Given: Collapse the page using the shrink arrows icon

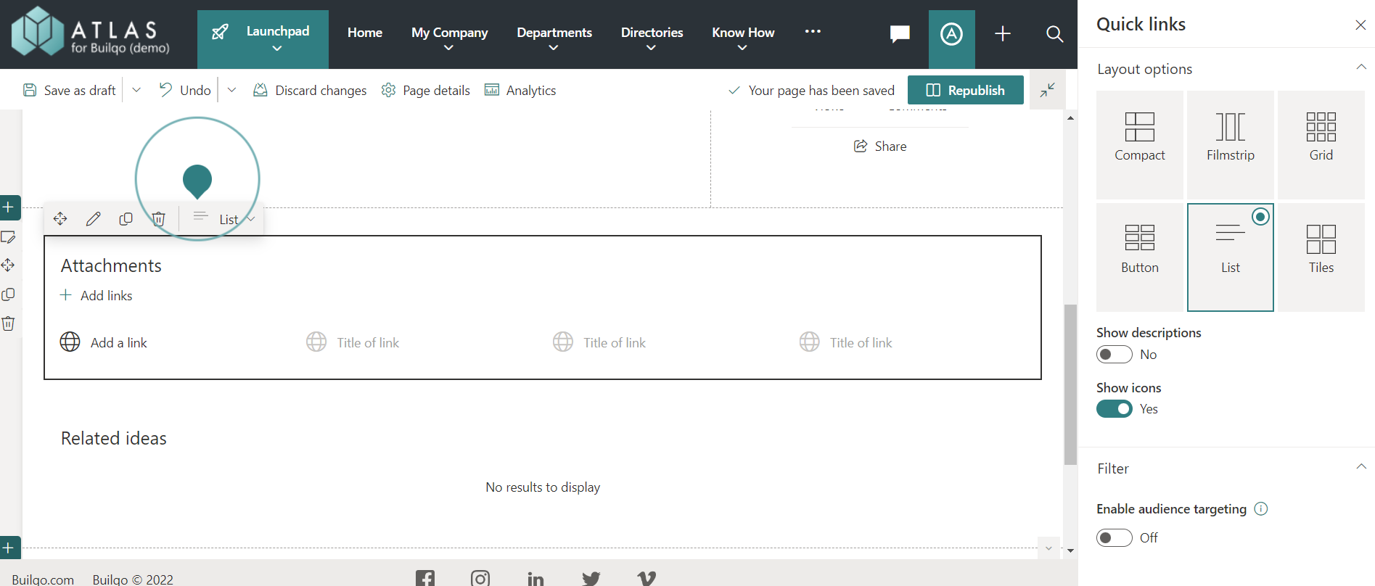Looking at the screenshot, I should click(1047, 90).
